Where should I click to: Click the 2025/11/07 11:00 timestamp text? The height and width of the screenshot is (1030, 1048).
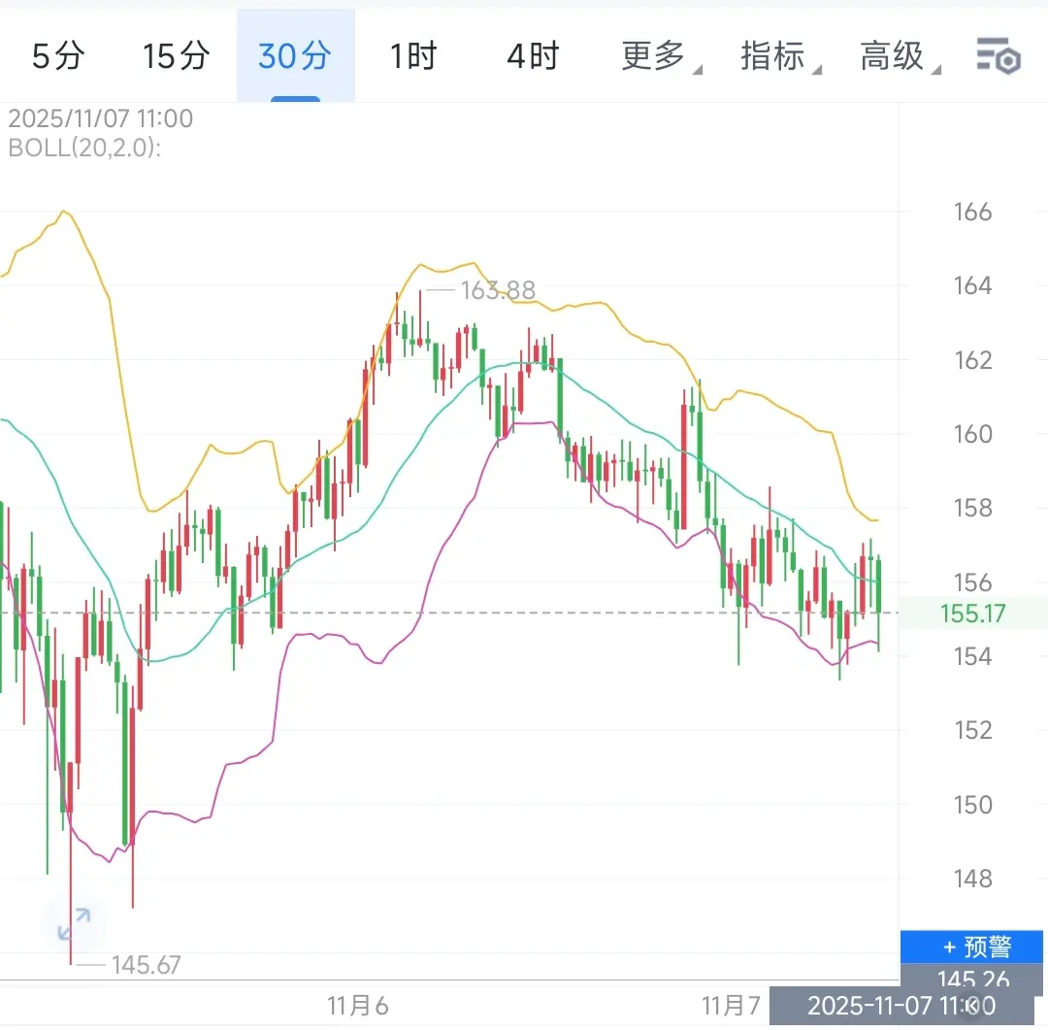click(100, 118)
